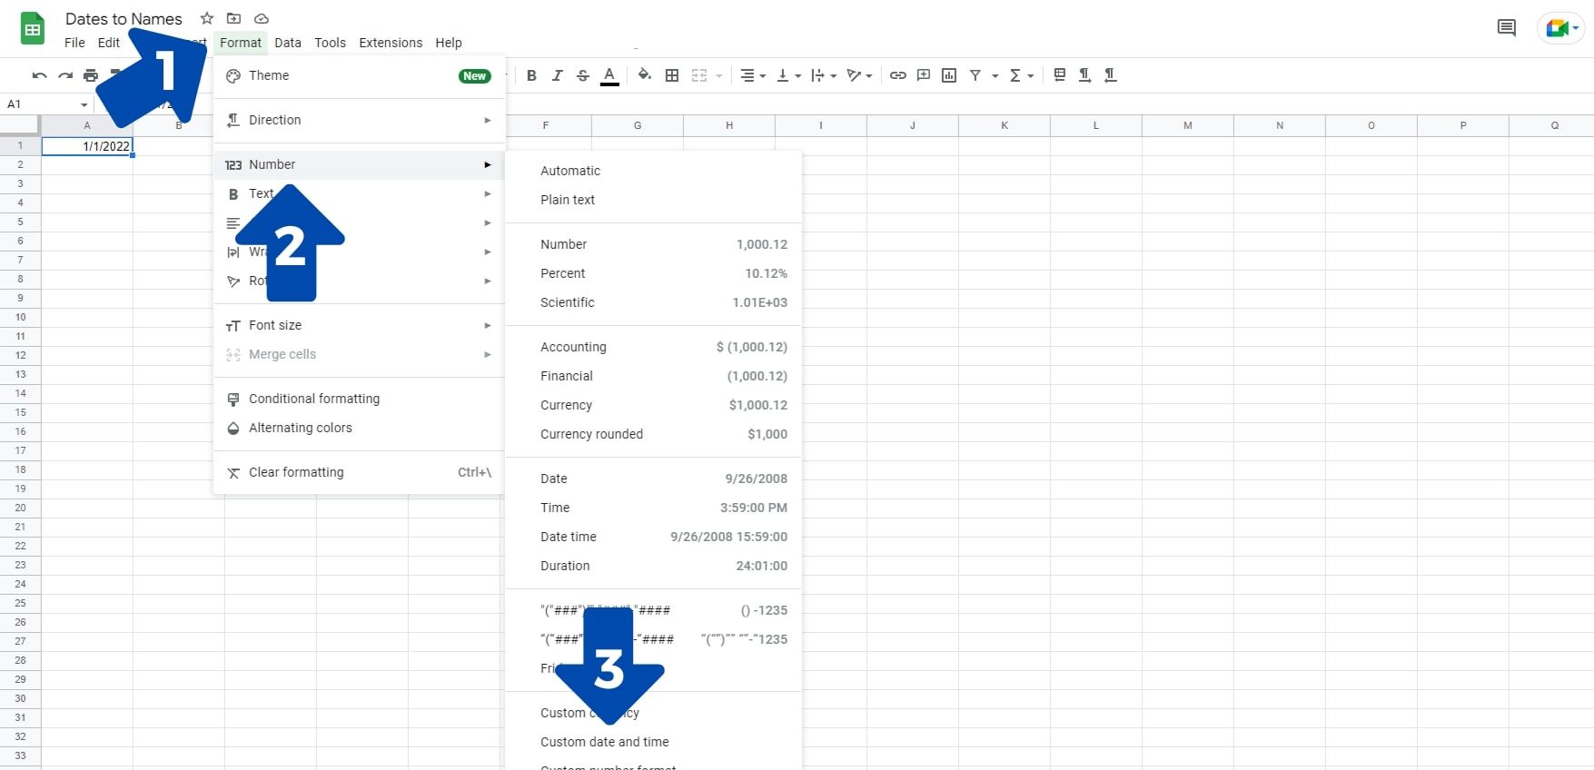1594x770 pixels.
Task: Star the Dates to Names document
Action: pos(207,18)
